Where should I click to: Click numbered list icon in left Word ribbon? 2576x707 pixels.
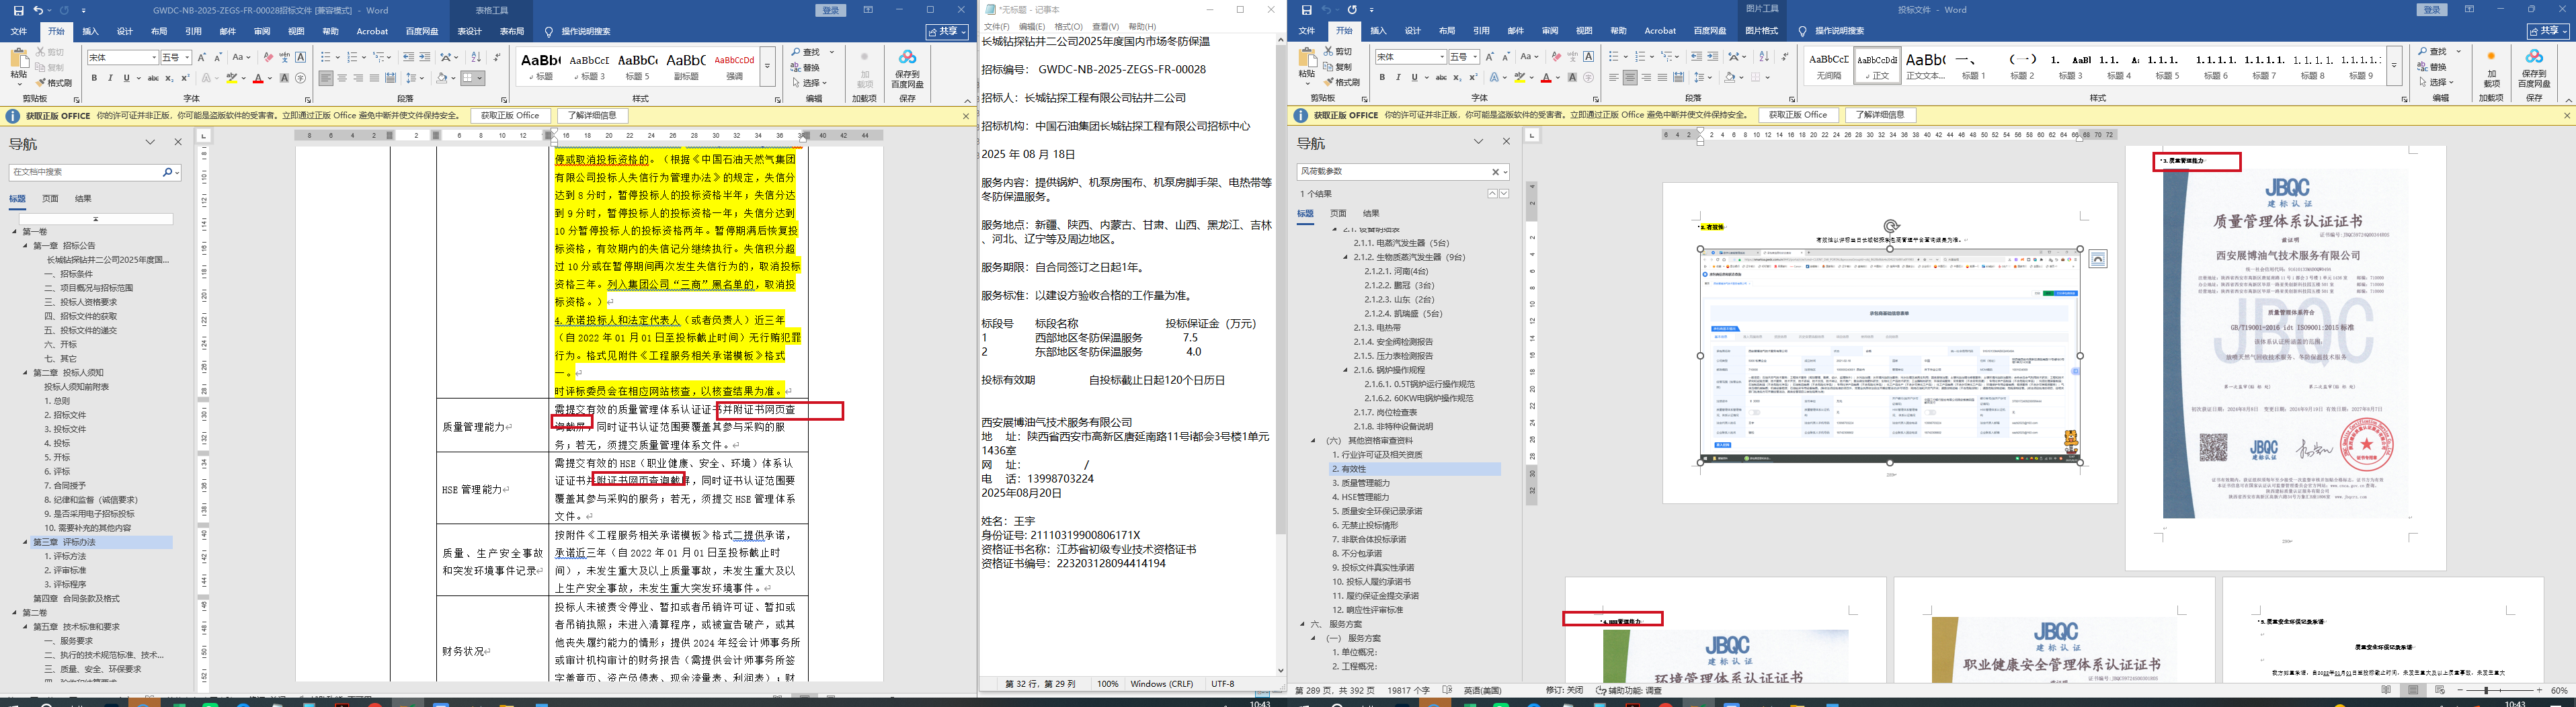point(352,57)
